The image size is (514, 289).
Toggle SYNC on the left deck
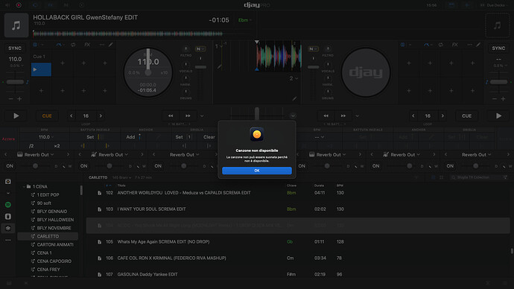[15, 48]
